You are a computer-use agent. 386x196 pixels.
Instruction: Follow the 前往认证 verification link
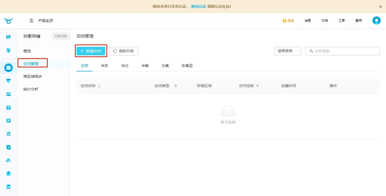click(x=198, y=6)
